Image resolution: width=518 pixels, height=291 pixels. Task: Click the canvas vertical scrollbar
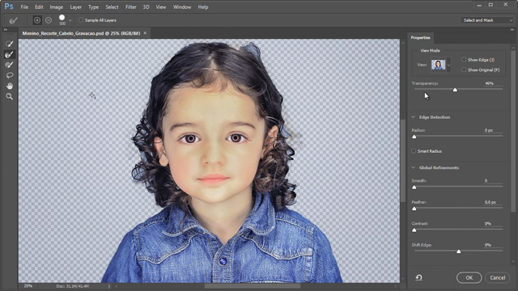403,160
